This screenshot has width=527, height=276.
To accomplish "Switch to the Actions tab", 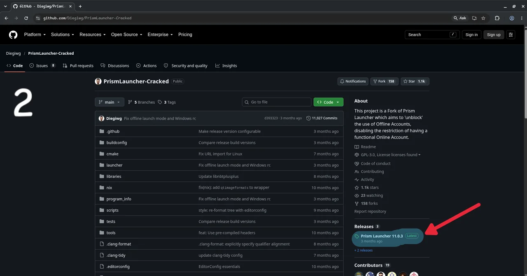I will [146, 66].
